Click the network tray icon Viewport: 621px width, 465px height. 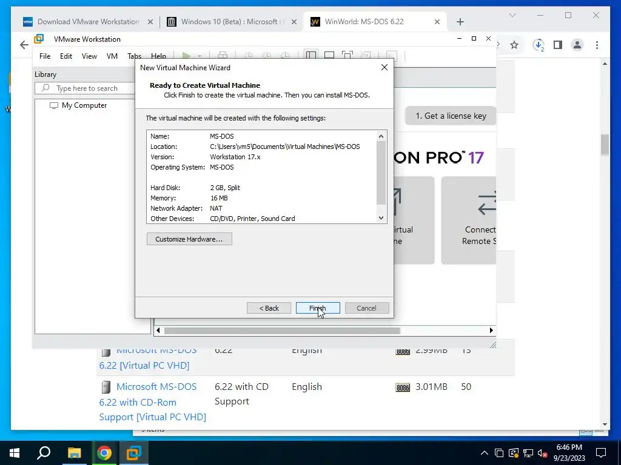(528, 453)
